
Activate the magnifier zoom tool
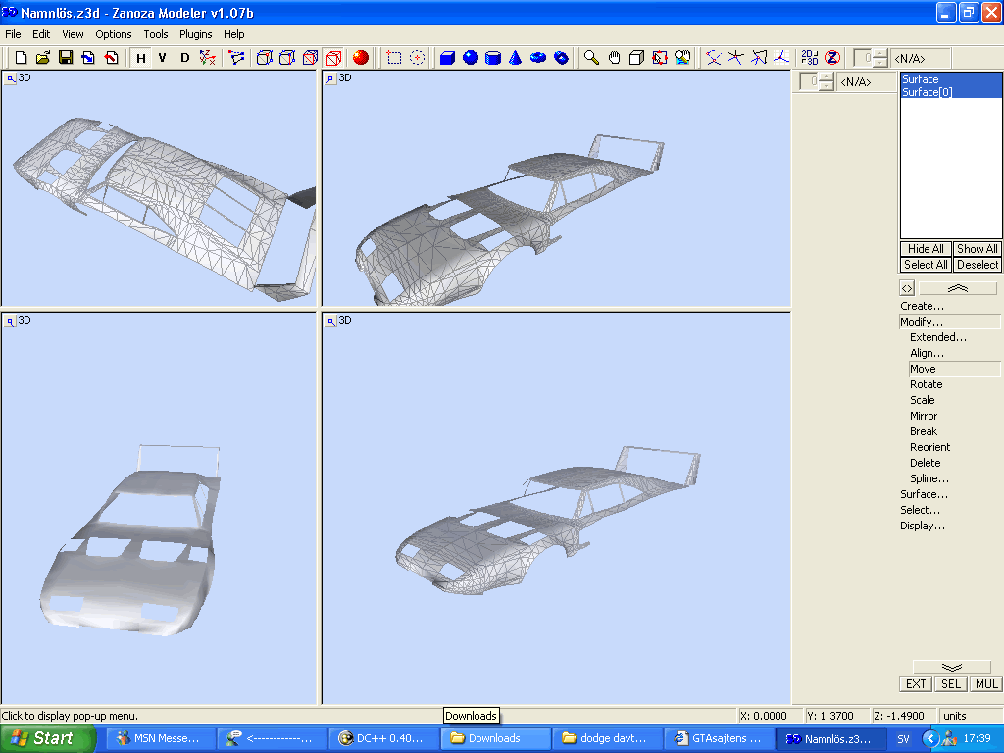591,58
